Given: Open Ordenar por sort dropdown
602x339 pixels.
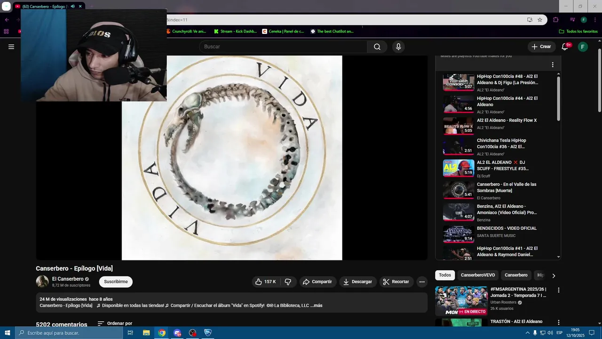Looking at the screenshot, I should point(115,323).
